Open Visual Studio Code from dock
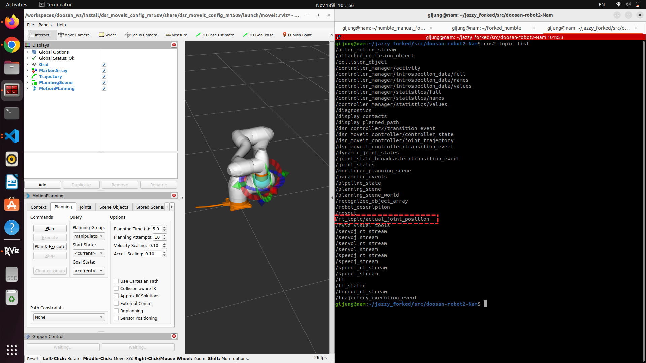The width and height of the screenshot is (646, 363). coord(12,136)
